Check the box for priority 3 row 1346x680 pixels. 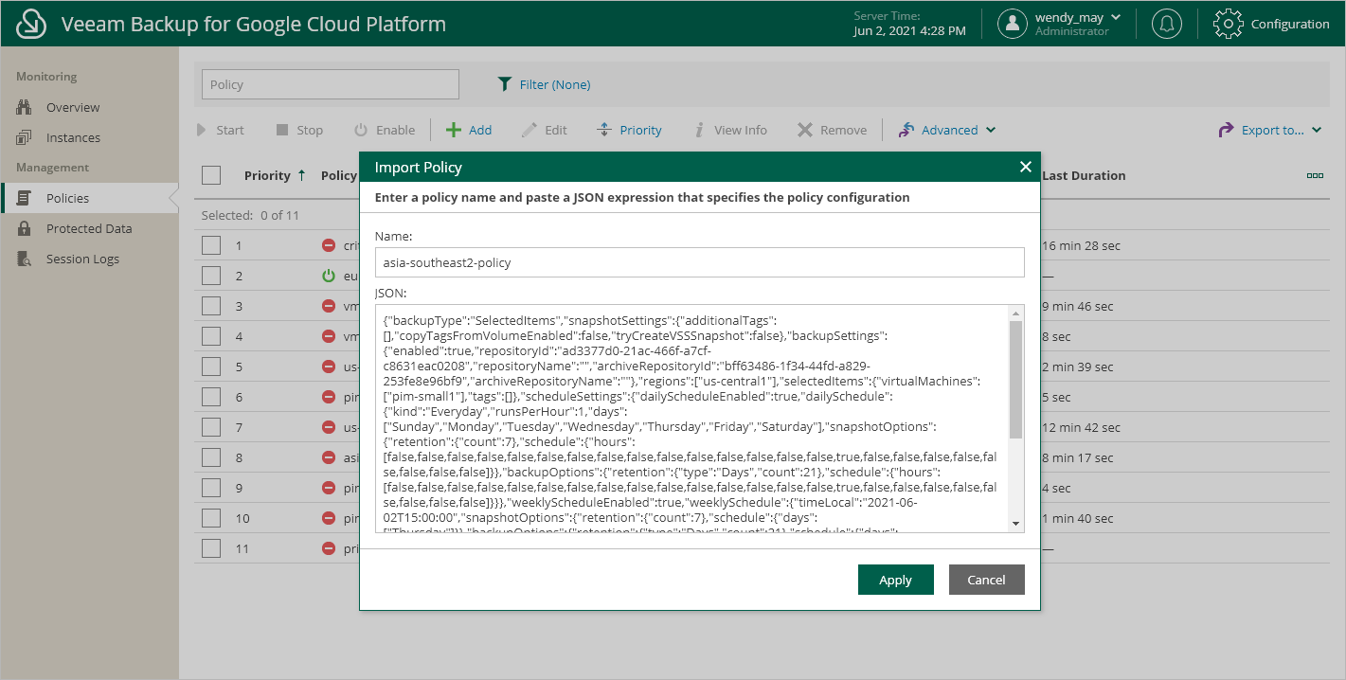tap(211, 306)
